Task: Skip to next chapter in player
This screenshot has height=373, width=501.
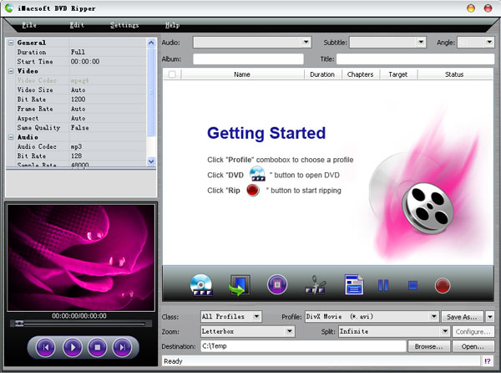Action: tap(123, 347)
